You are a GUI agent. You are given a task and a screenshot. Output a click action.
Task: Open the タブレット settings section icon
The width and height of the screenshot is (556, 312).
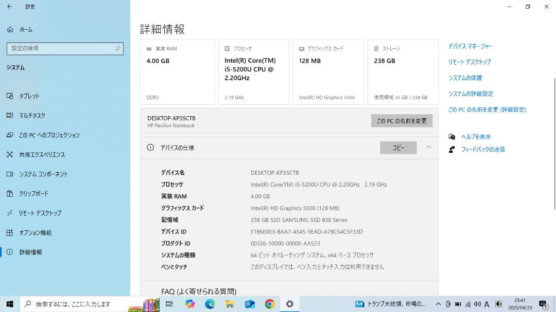tap(9, 96)
